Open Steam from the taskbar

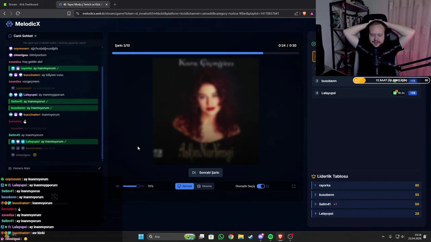point(251,237)
